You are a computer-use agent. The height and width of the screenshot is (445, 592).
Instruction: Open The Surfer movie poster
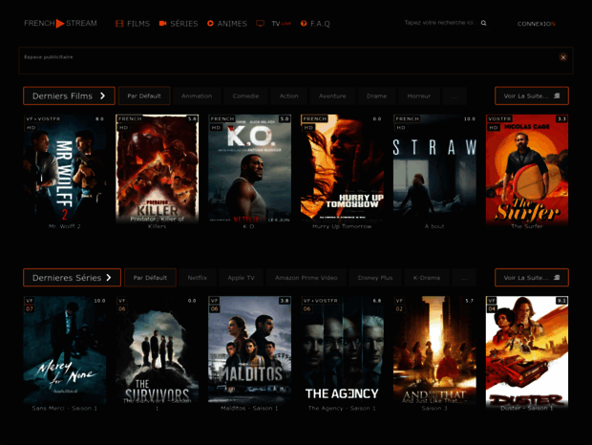coord(527,168)
